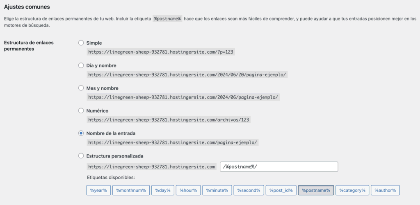Select the Simple permalink radio option
Image resolution: width=420 pixels, height=205 pixels.
point(81,43)
